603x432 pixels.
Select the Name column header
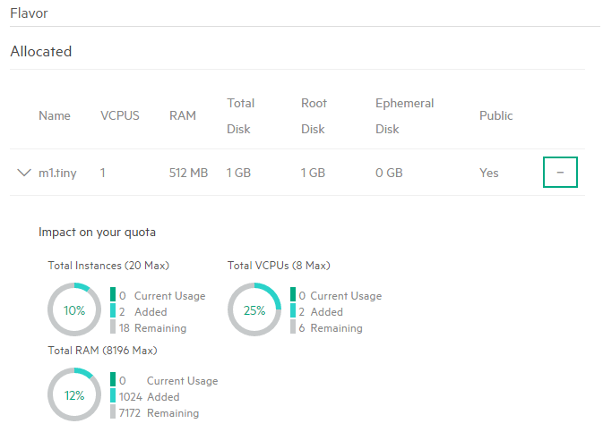(55, 115)
